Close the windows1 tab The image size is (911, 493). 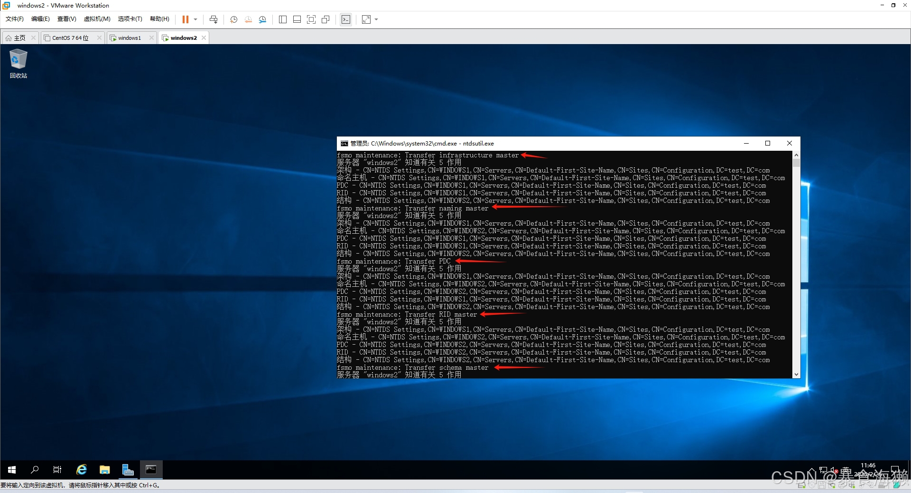click(151, 38)
